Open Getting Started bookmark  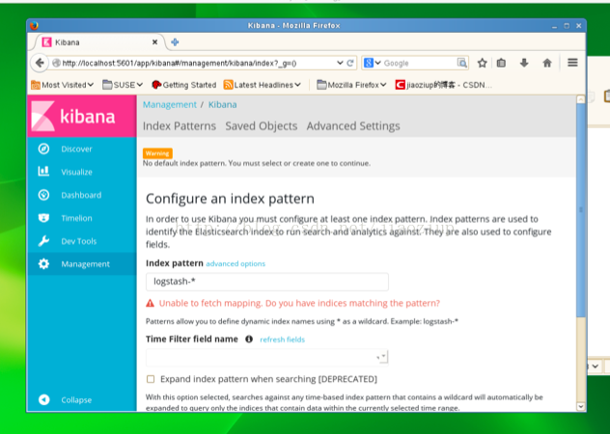tap(184, 85)
